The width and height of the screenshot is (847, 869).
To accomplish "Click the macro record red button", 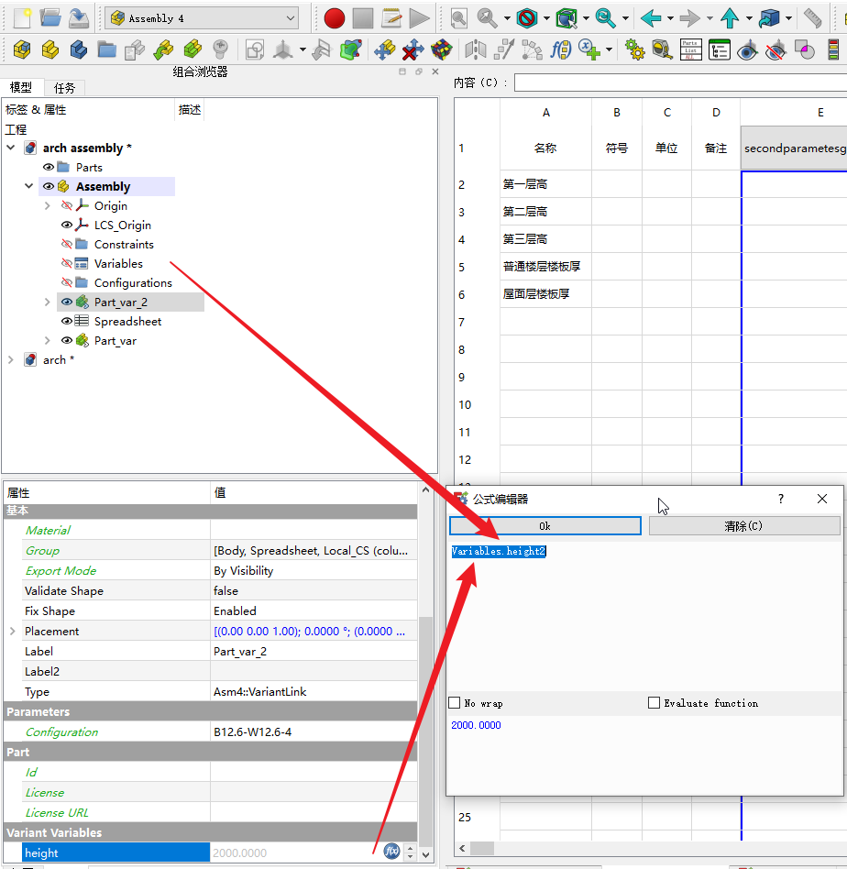I will pos(335,18).
